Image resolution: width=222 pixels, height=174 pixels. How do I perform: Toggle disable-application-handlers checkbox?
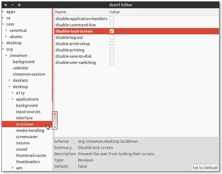pyautogui.click(x=112, y=18)
